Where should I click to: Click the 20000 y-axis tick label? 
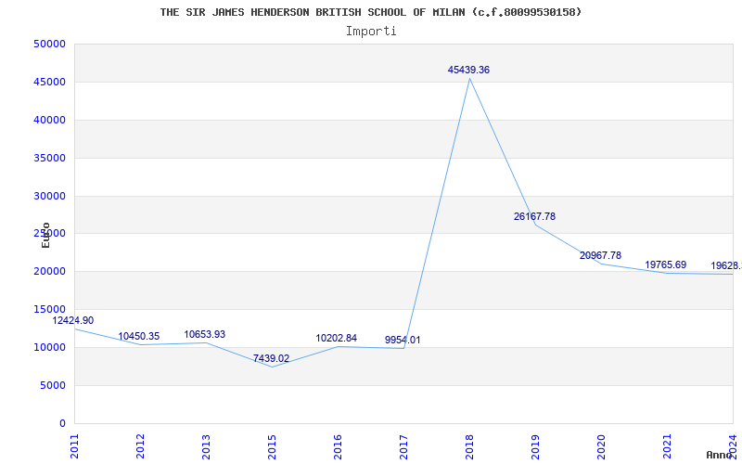pyautogui.click(x=49, y=272)
